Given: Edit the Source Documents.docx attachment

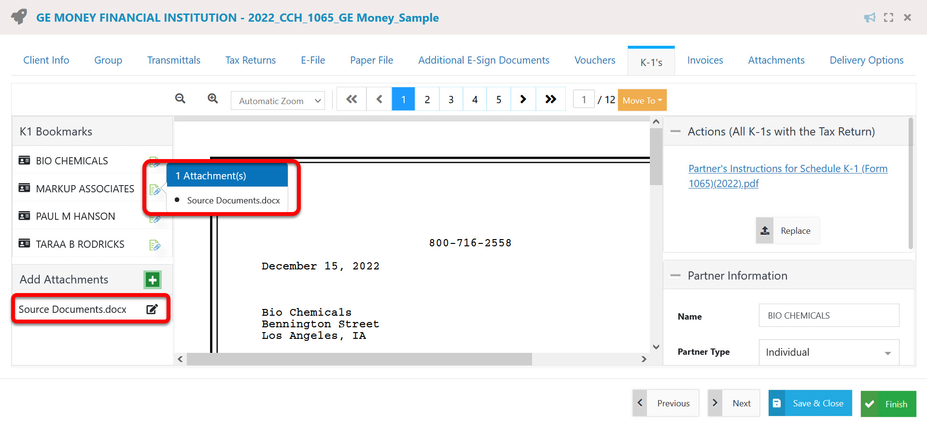Looking at the screenshot, I should [x=152, y=309].
